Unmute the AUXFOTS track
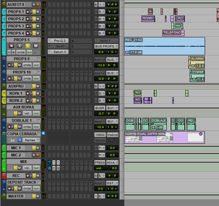Viewport: 219px width, 206px height. (38, 5)
